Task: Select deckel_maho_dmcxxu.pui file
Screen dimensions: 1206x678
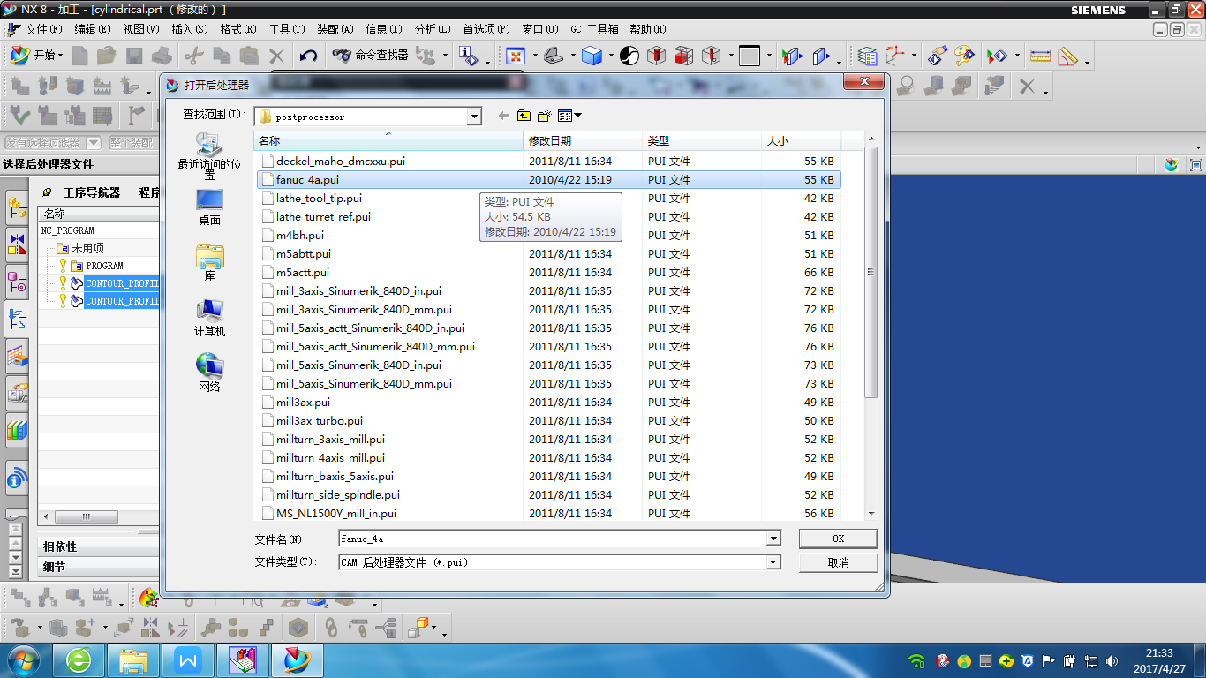Action: coord(547,161)
